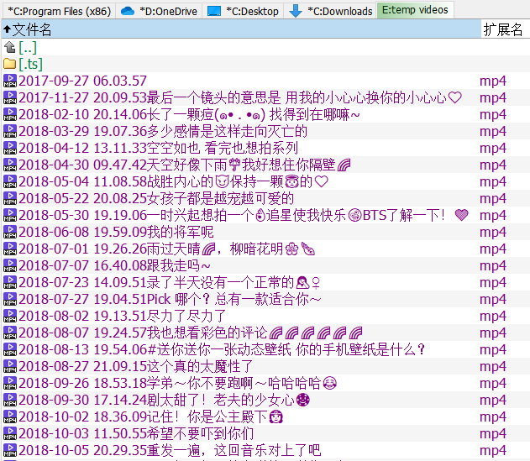530x461 pixels.
Task: Select file 2018-07-27 19.04.51Pick 哪个
Action: pyautogui.click(x=170, y=300)
